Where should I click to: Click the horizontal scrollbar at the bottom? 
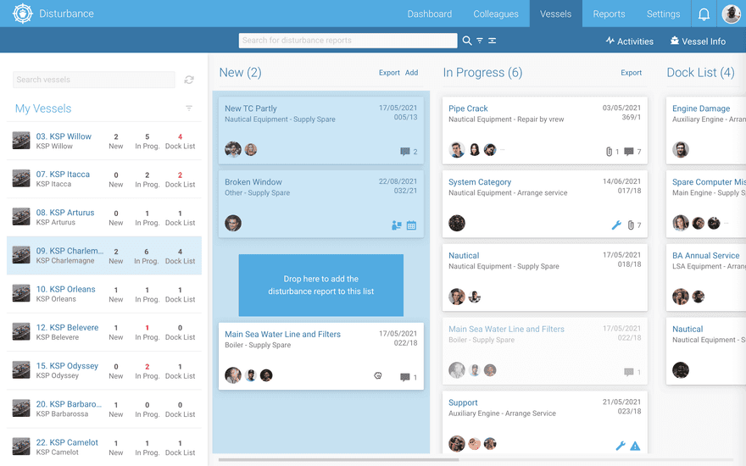tap(339, 460)
